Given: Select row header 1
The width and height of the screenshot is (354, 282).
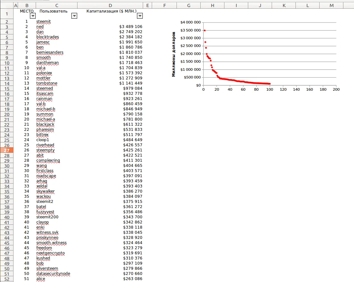Looking at the screenshot, I should click(x=6, y=14).
